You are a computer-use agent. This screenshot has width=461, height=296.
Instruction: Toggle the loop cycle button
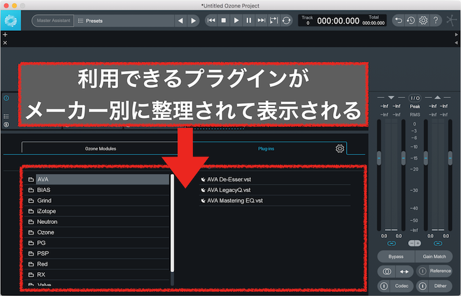(286, 20)
